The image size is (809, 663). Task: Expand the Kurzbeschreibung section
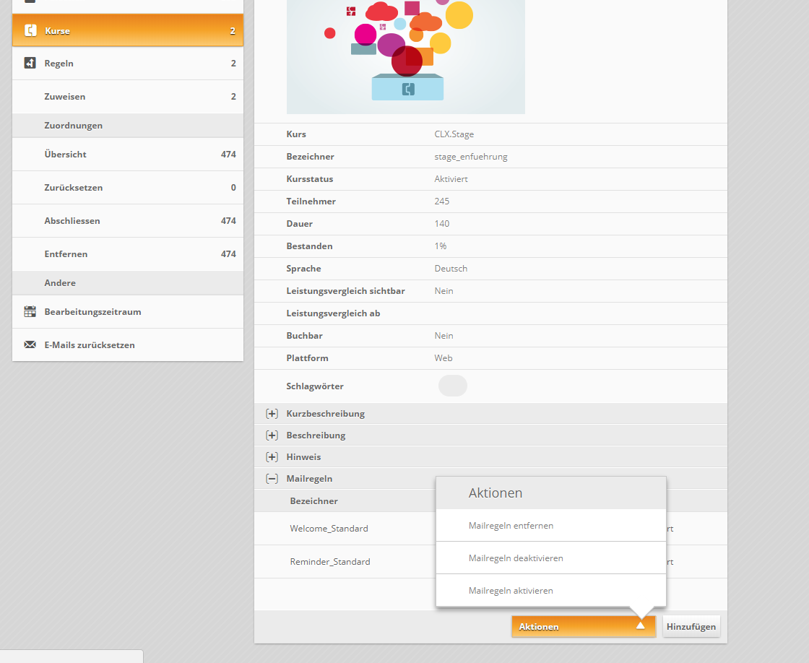[x=272, y=414]
